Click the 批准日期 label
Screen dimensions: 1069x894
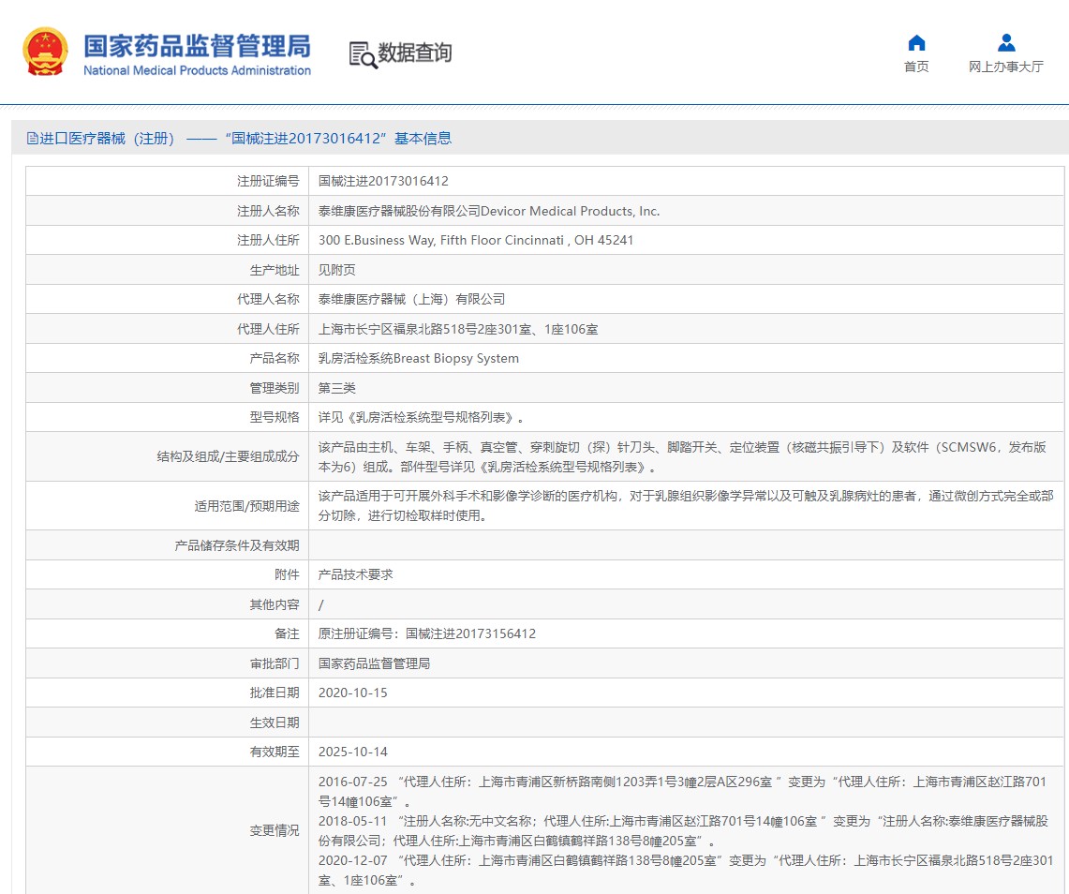pos(275,693)
